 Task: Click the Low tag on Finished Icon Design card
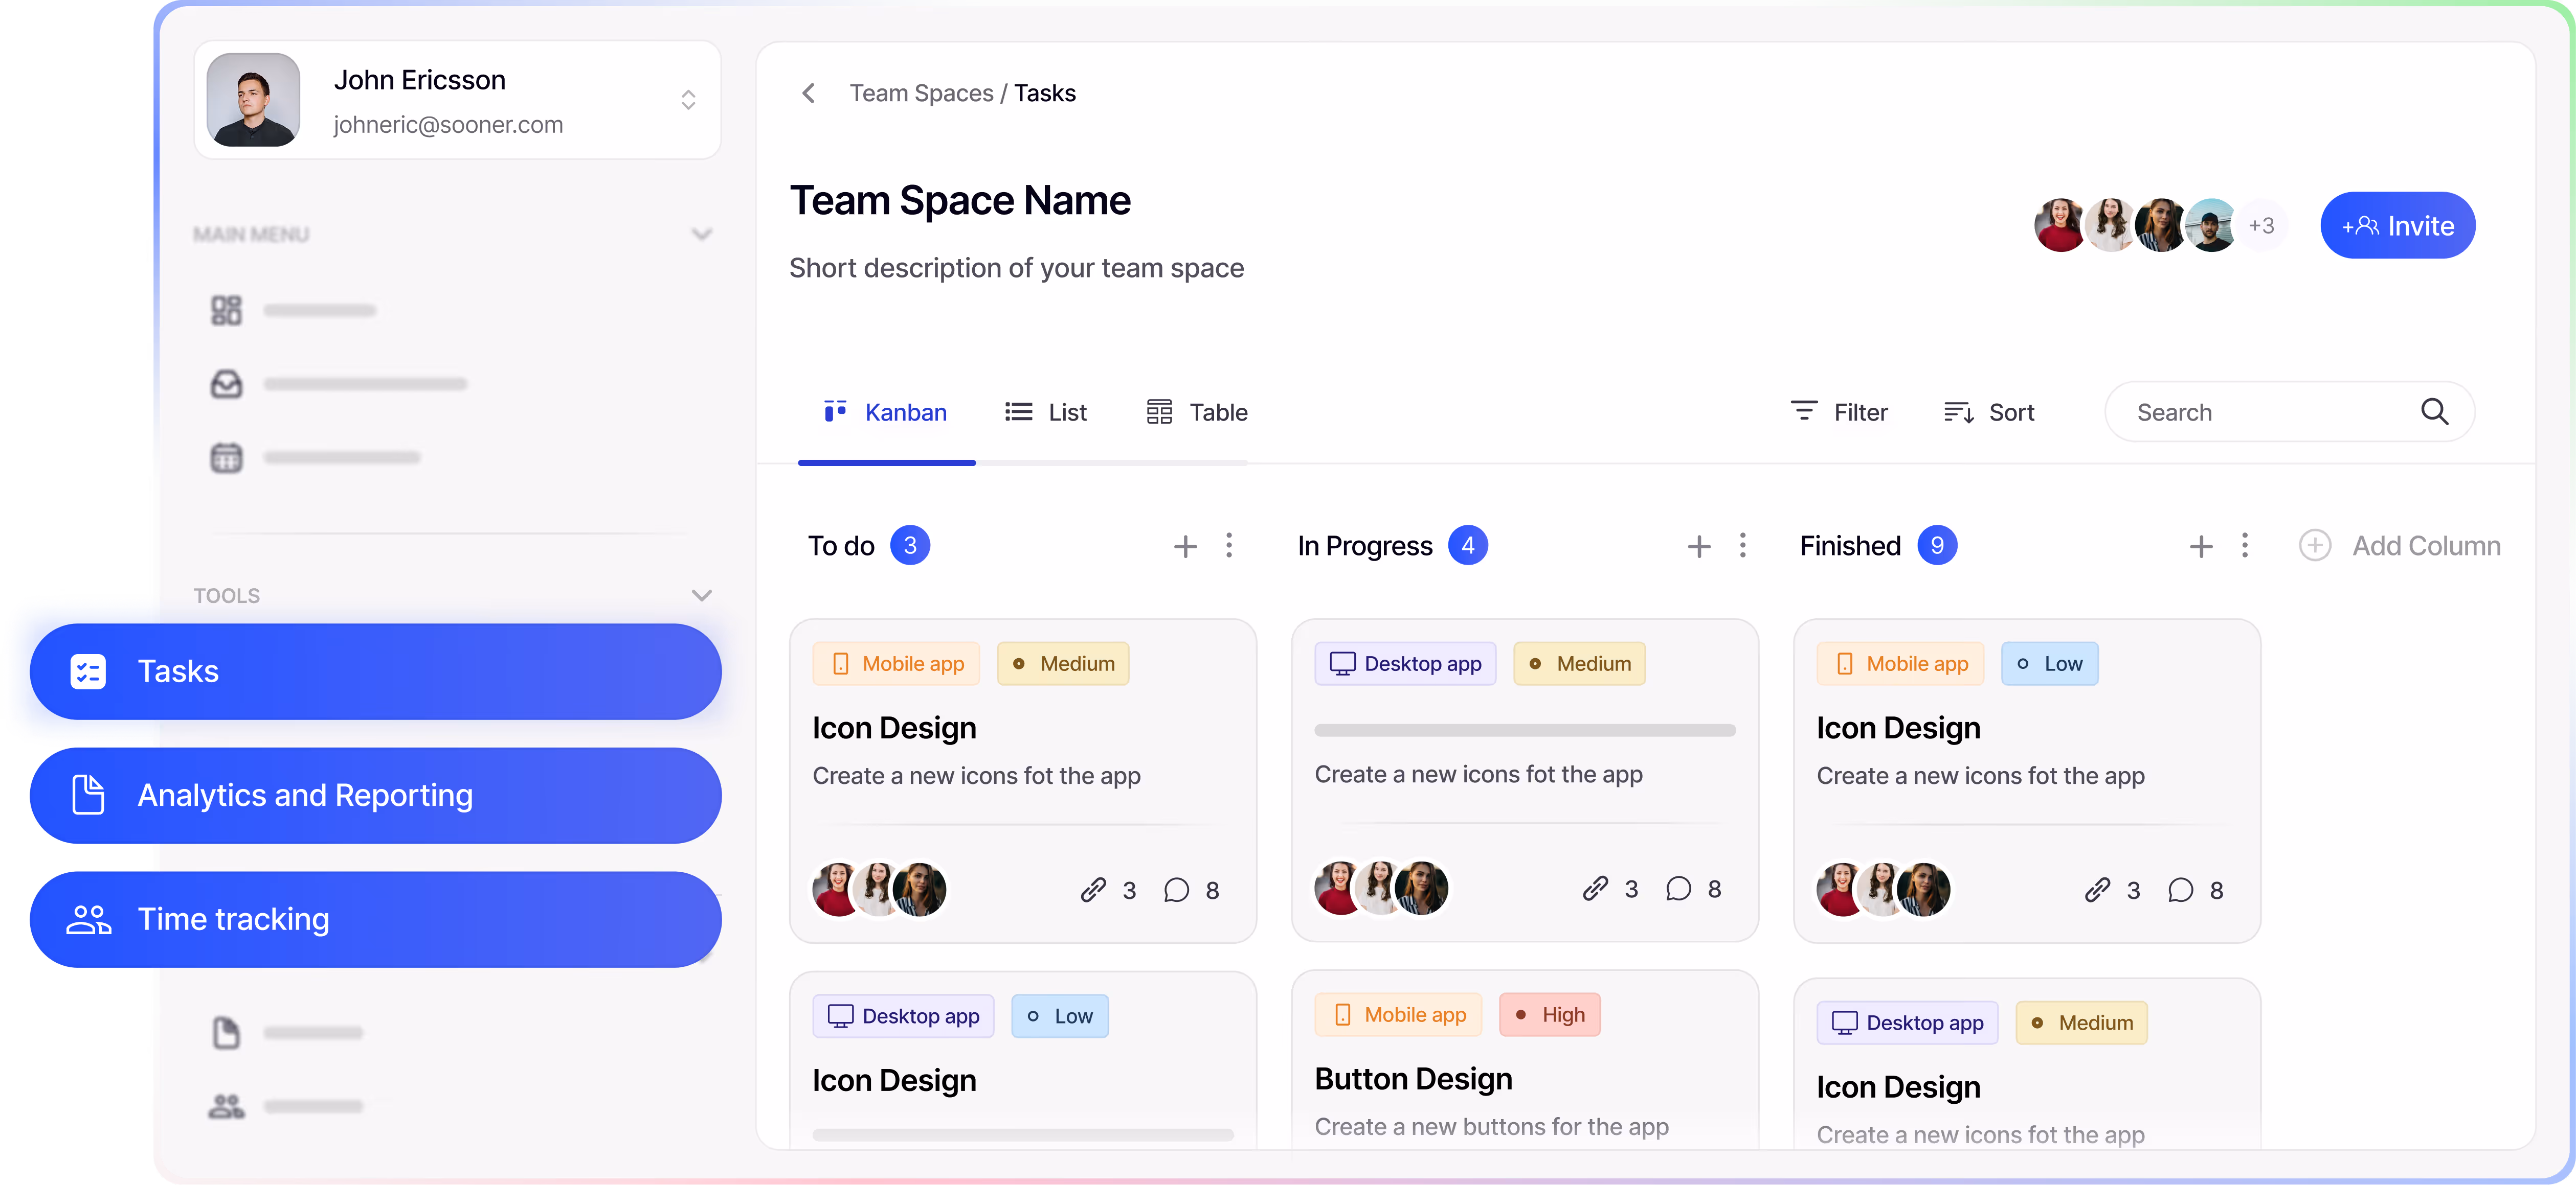click(2050, 663)
